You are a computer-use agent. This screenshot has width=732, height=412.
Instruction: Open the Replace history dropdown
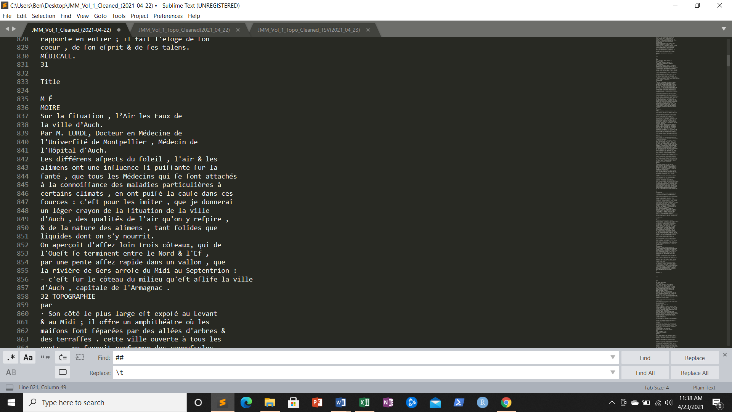(x=613, y=372)
